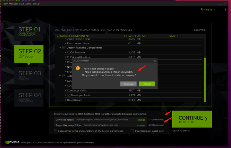Click the Expand all link

pyautogui.click(x=200, y=30)
